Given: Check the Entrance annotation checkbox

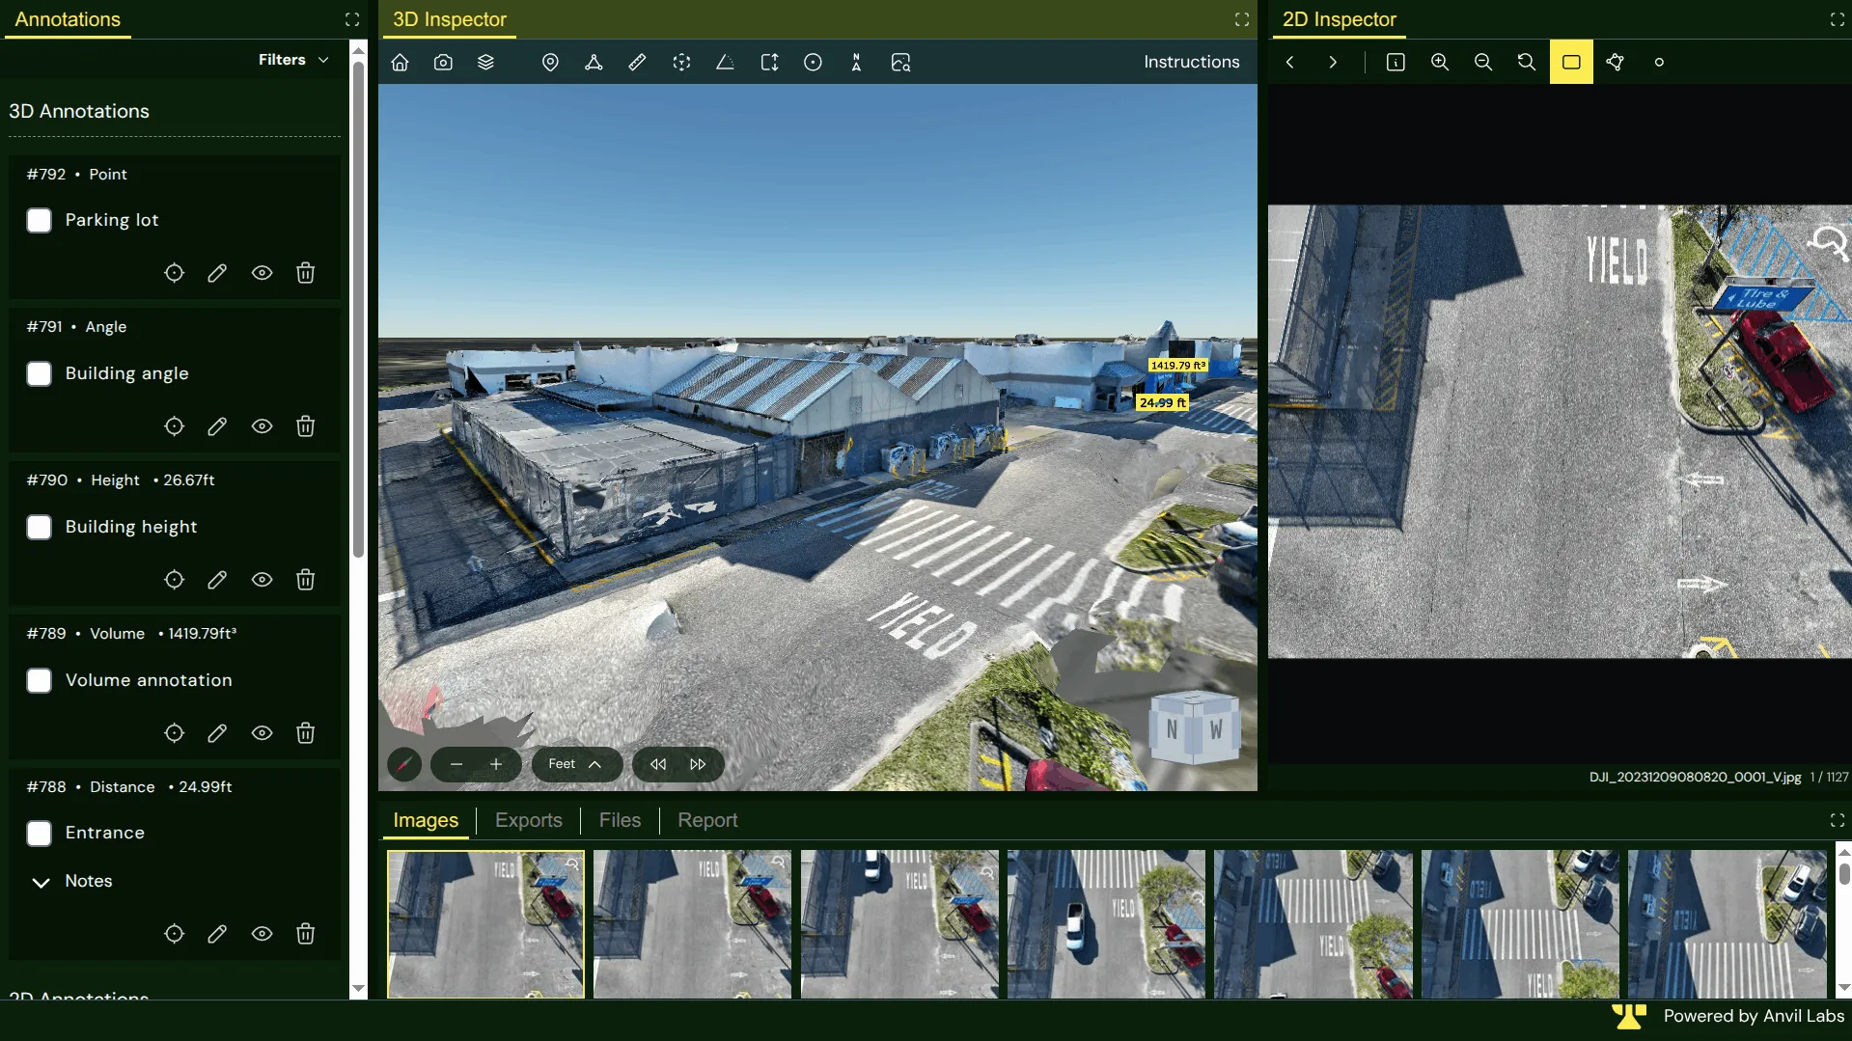Looking at the screenshot, I should coord(39,834).
